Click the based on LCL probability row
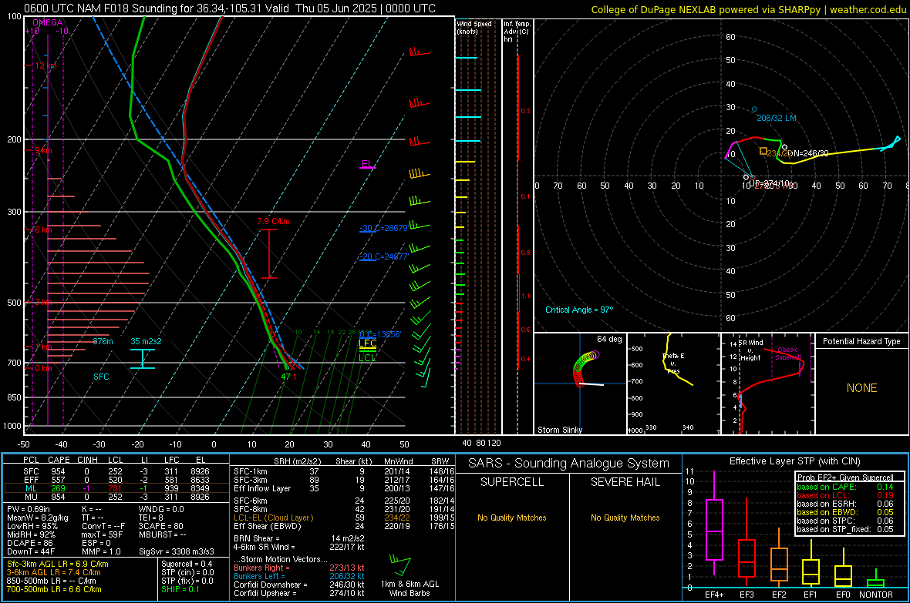910x603 pixels. pos(845,495)
